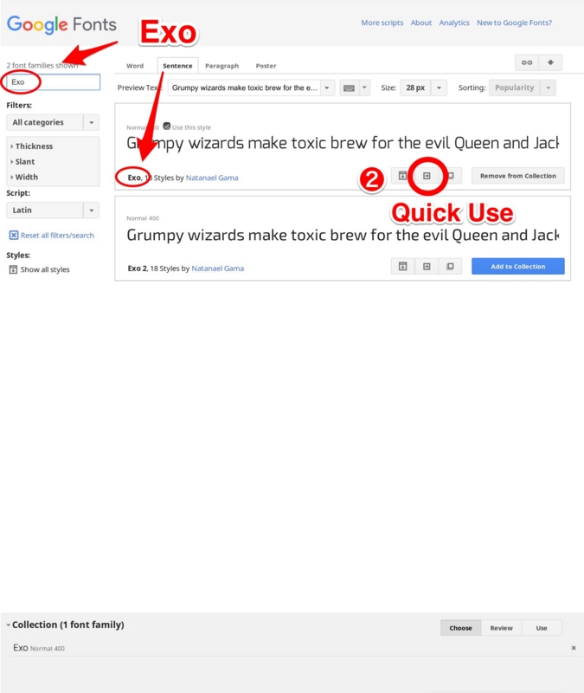584x693 pixels.
Task: Select Choose in the Collection bar
Action: coord(461,628)
